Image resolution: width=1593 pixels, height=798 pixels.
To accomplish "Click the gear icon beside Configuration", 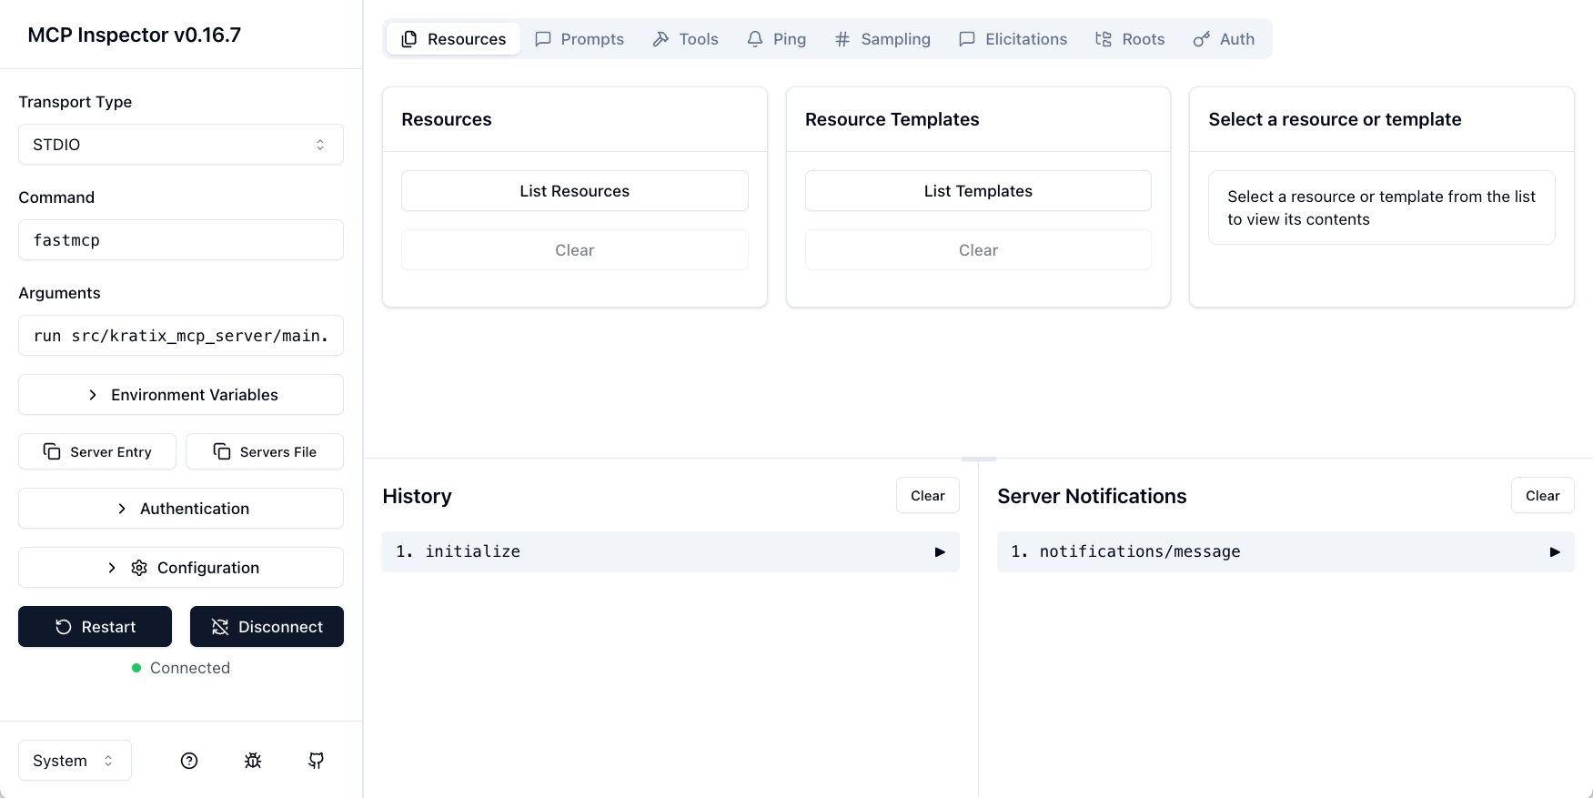I will coord(139,568).
